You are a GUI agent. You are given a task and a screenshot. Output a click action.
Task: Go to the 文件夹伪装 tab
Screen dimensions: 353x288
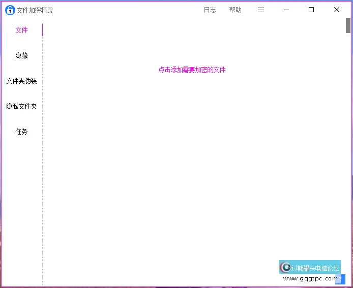click(21, 81)
